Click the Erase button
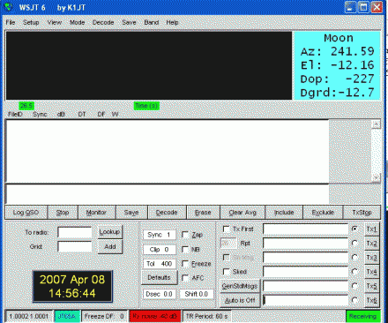 click(203, 213)
